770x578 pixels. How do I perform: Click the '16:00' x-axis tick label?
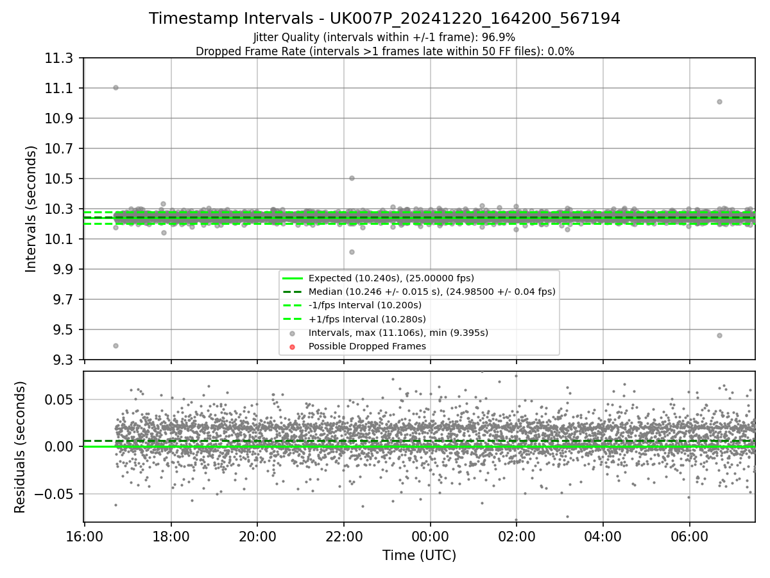[85, 537]
